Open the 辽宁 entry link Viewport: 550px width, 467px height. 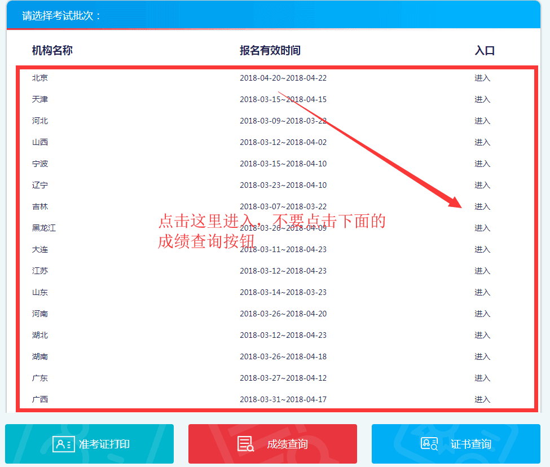click(x=482, y=185)
